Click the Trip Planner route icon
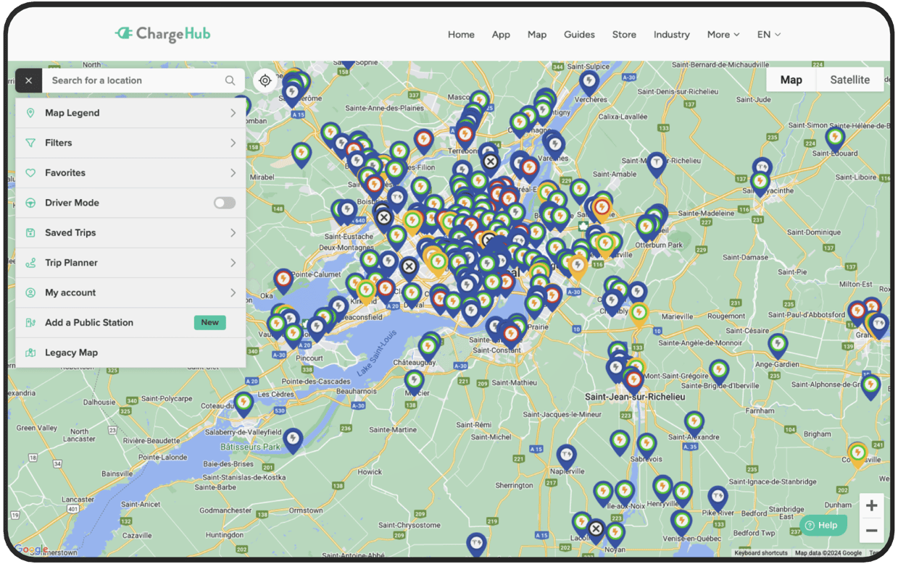Viewport: 898px width, 564px height. [30, 263]
